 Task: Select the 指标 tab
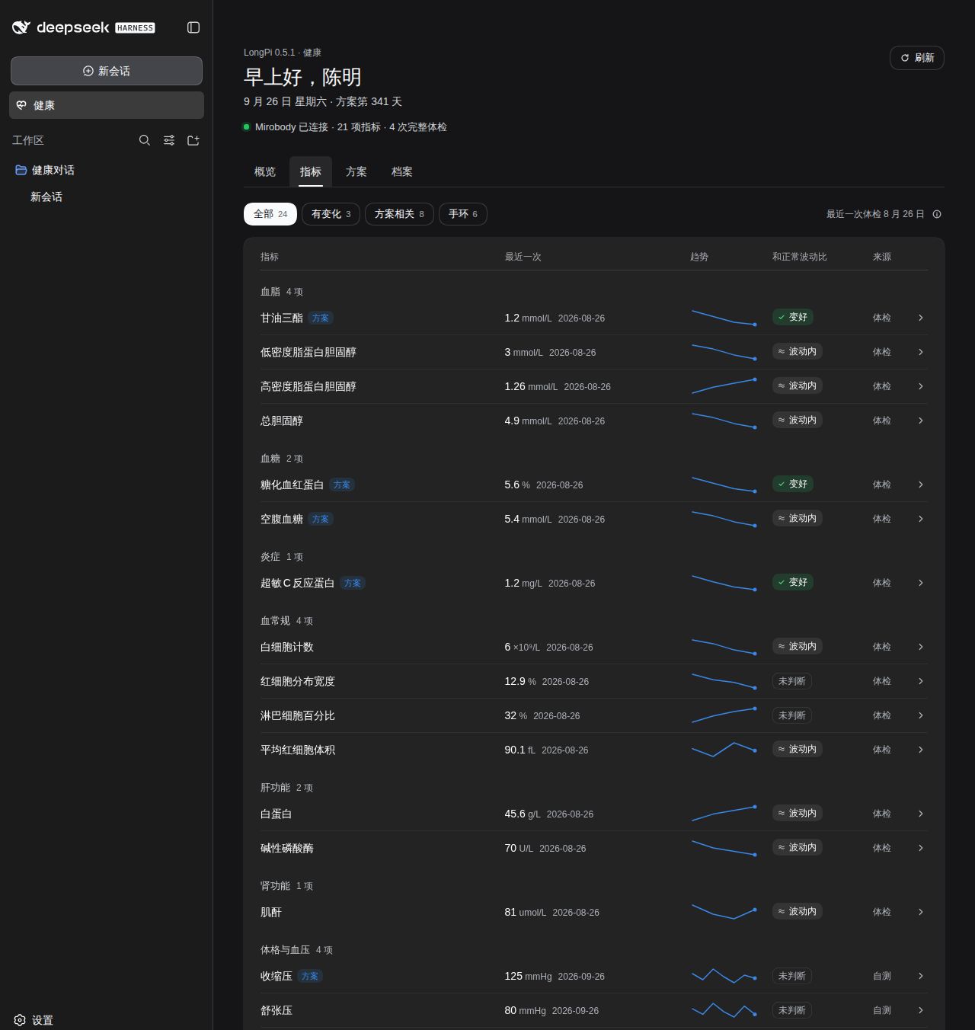pos(311,171)
